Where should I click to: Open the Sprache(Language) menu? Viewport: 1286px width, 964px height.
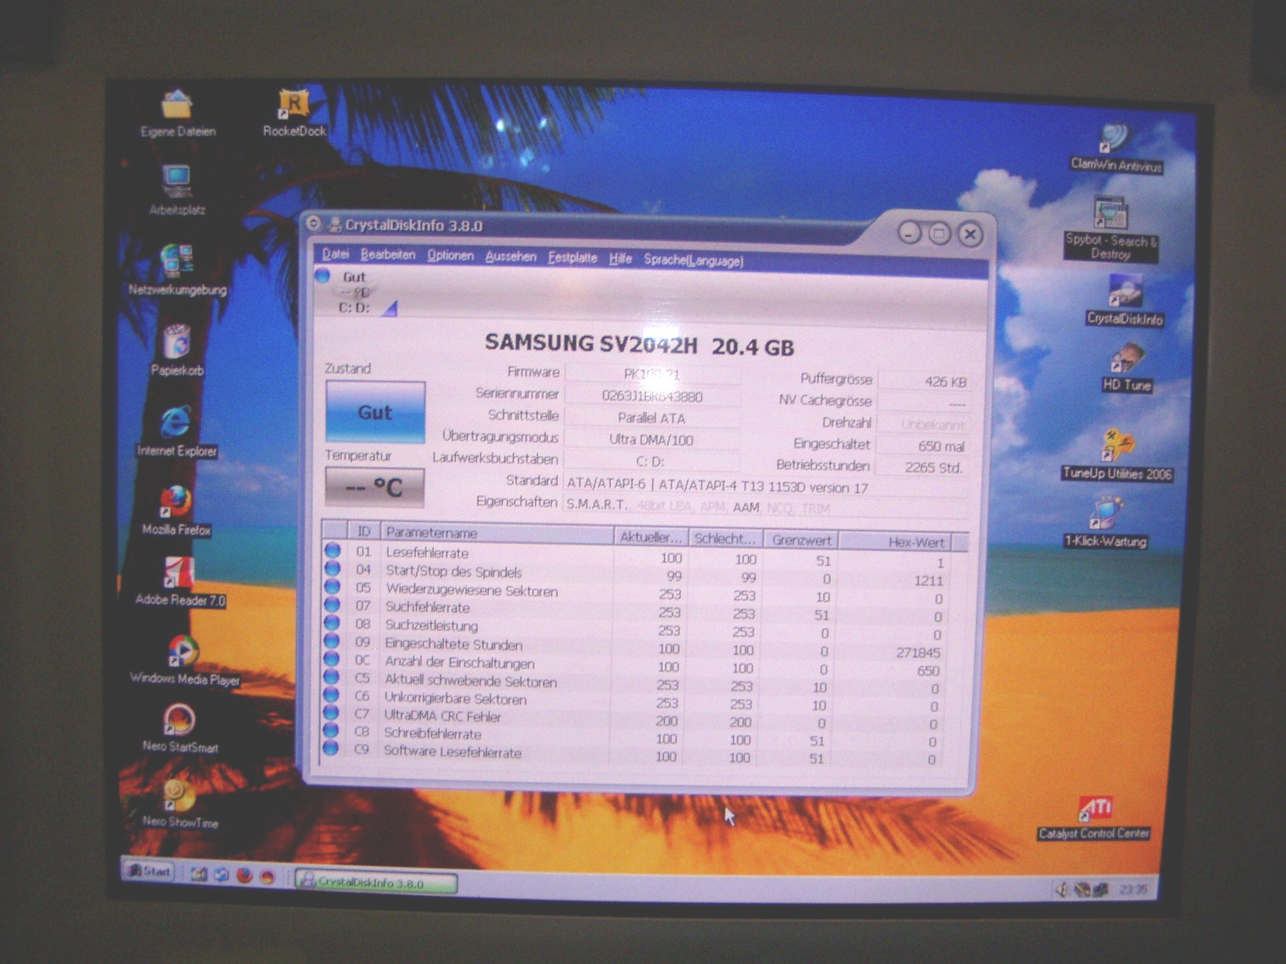(693, 260)
